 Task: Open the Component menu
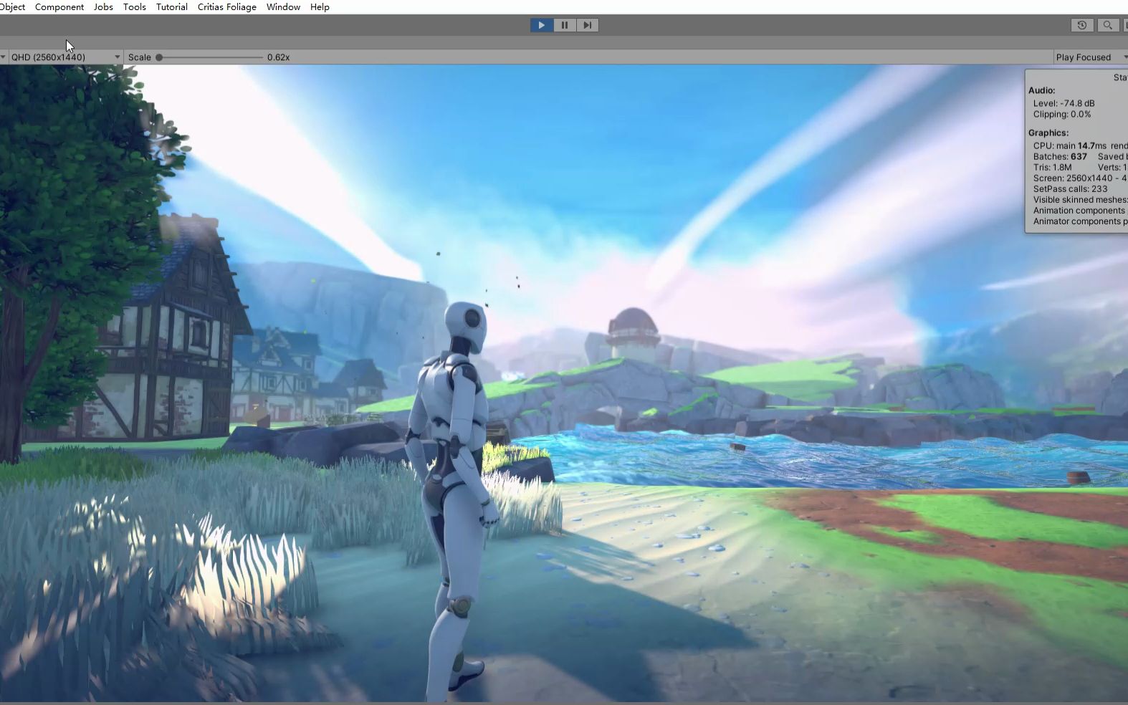coord(59,7)
